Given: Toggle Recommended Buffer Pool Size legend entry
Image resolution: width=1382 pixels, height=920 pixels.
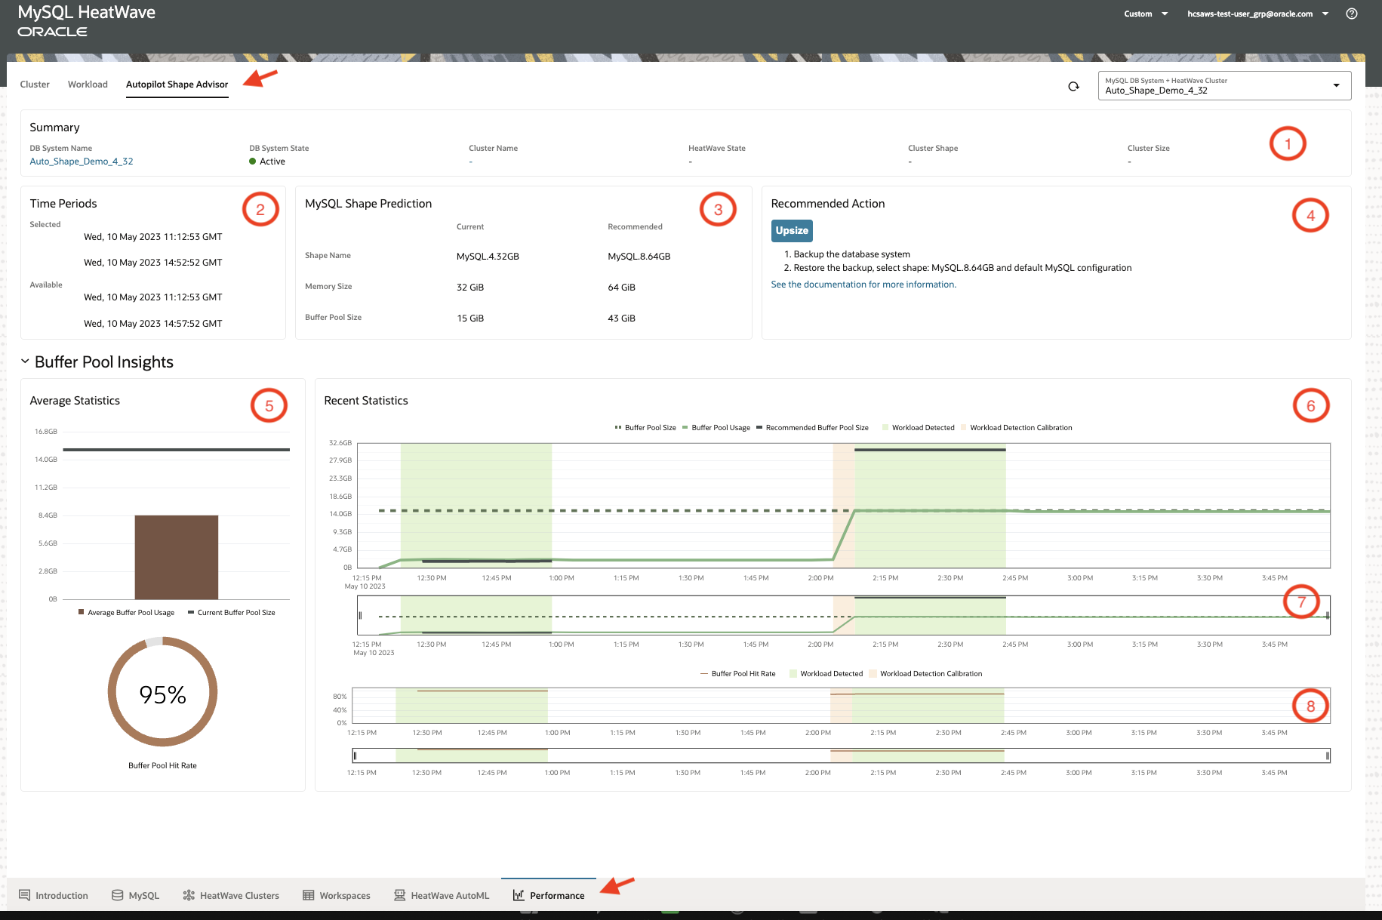Looking at the screenshot, I should pyautogui.click(x=816, y=428).
